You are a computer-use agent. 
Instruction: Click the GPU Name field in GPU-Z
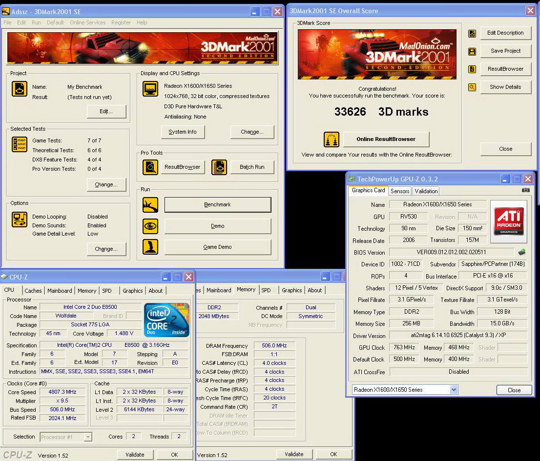(437, 204)
